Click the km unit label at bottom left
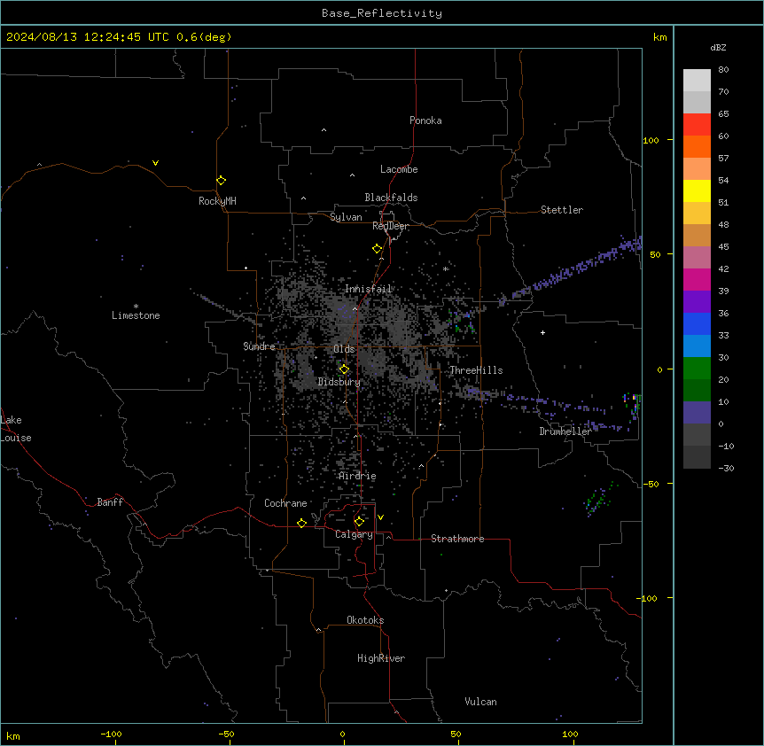Screen dimensions: 764x746 pos(13,735)
